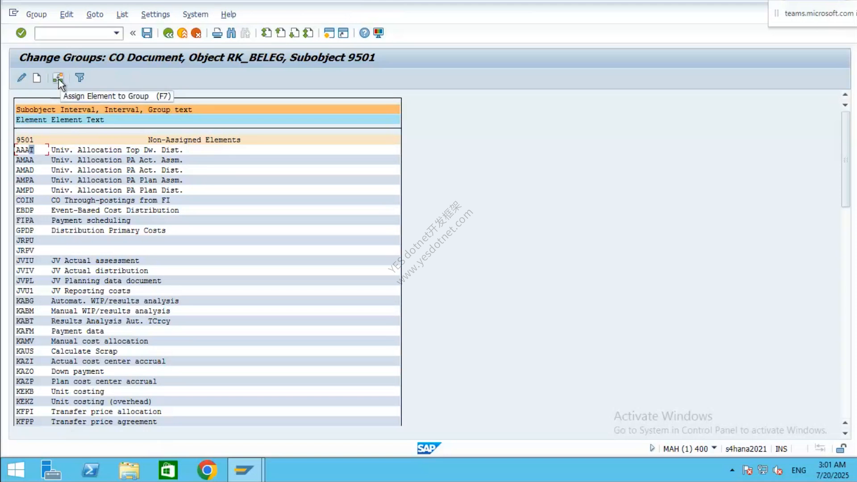Click the green checkmark Enter icon

pyautogui.click(x=21, y=33)
